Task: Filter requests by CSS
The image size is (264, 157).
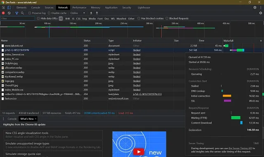Action: pyautogui.click(x=78, y=19)
